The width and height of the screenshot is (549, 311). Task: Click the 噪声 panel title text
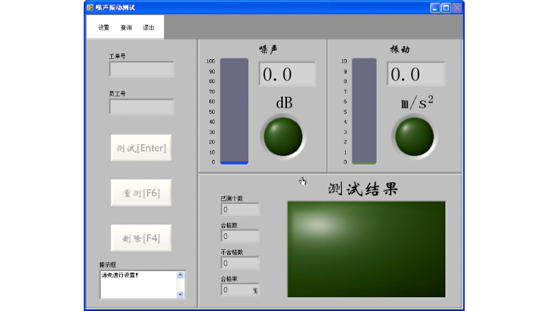pyautogui.click(x=268, y=49)
